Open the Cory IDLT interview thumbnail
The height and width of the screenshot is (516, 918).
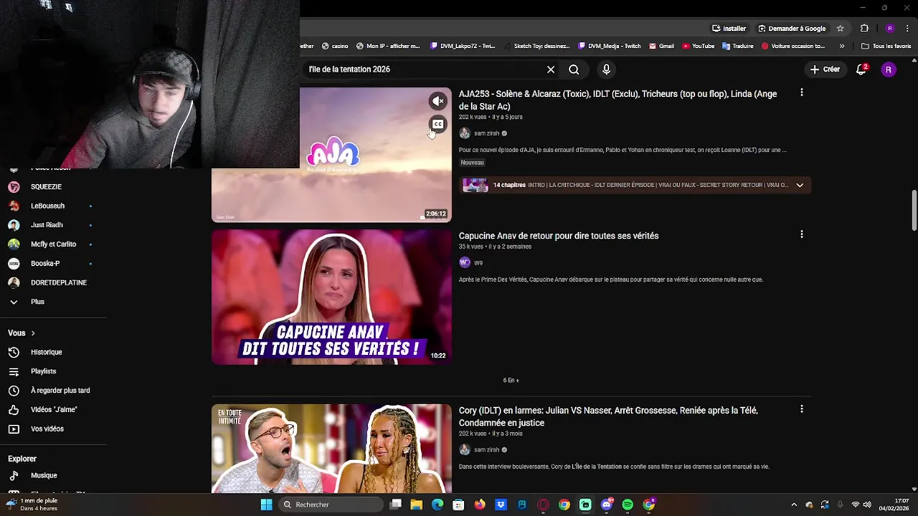click(x=331, y=449)
